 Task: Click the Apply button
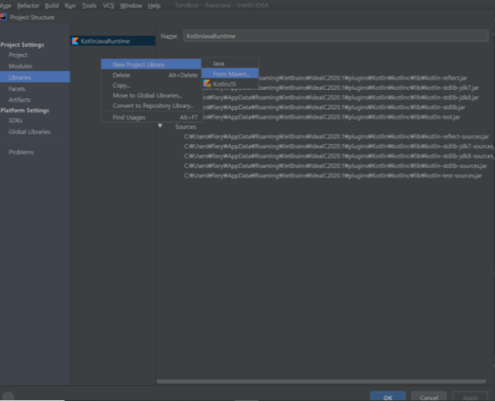tap(470, 397)
